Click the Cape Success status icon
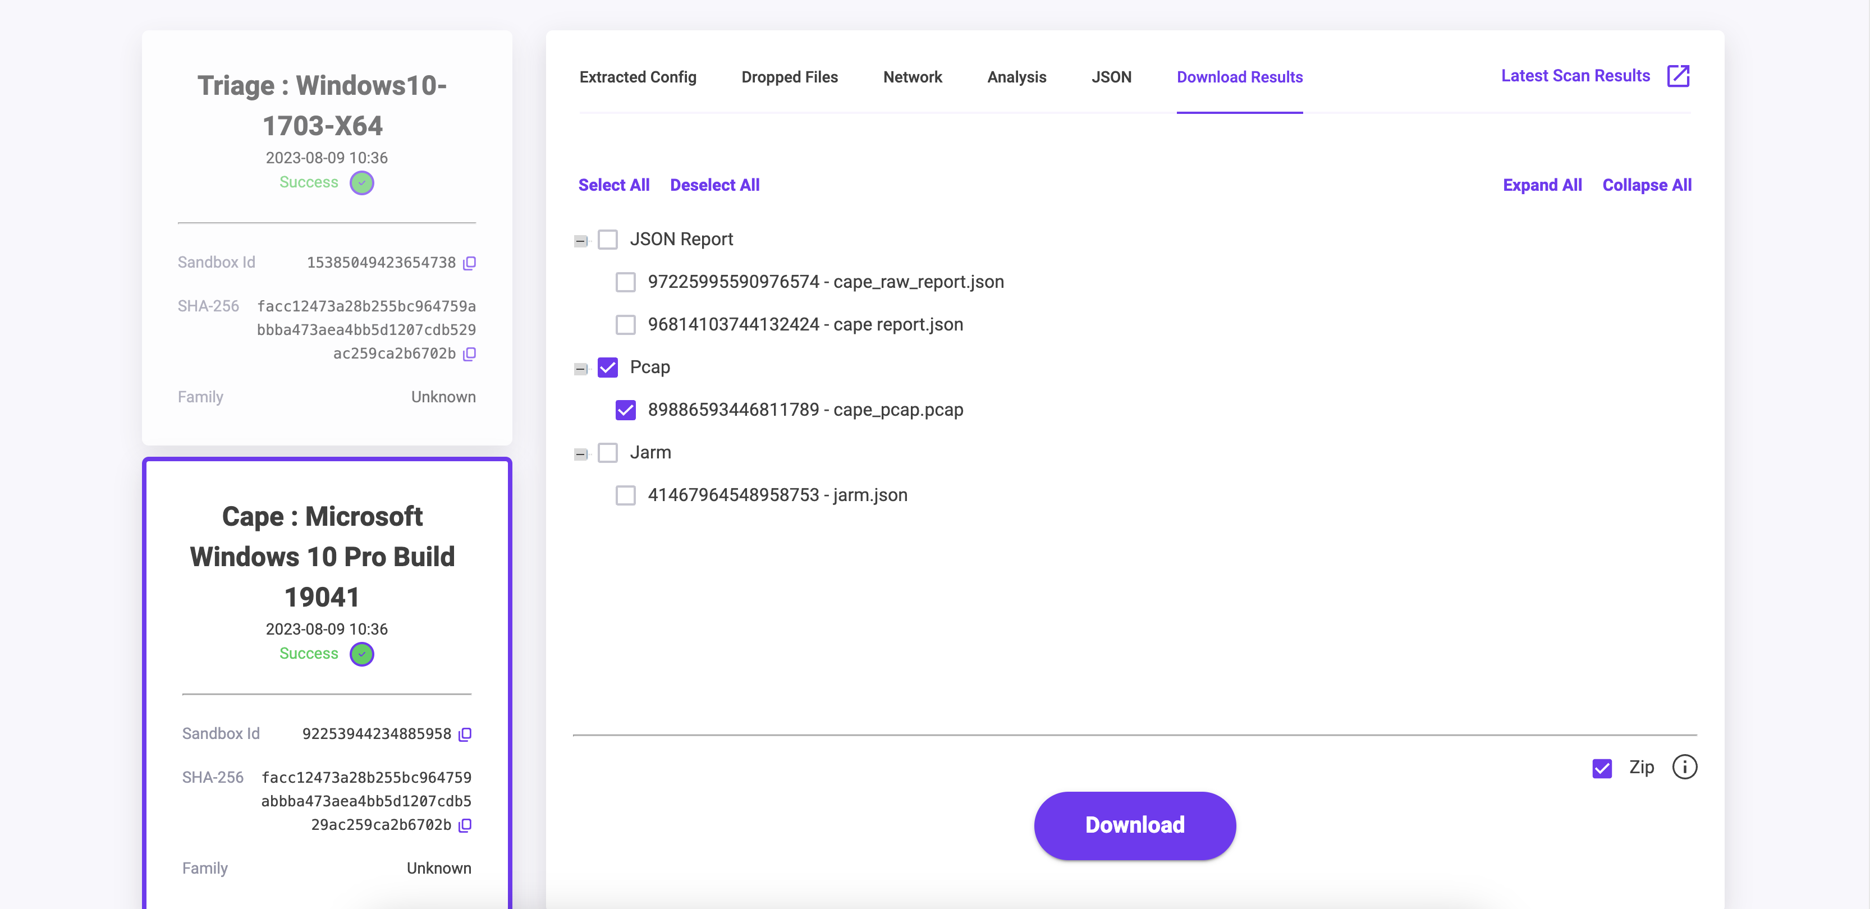The image size is (1870, 909). click(x=361, y=654)
